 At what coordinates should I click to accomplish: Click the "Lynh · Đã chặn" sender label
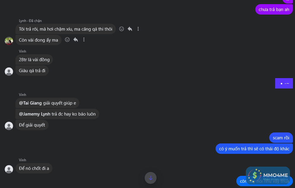[x=30, y=21]
